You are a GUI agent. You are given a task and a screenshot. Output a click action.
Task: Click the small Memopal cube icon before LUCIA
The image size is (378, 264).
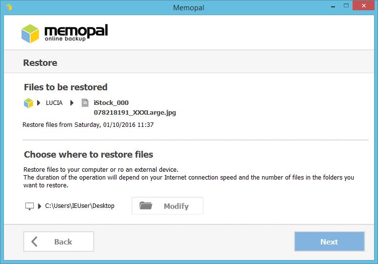[28, 103]
